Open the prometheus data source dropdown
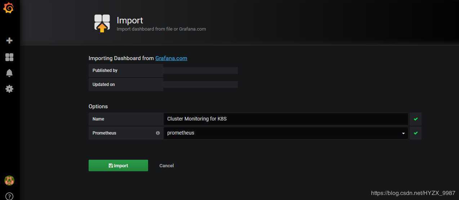Image resolution: width=459 pixels, height=200 pixels. (286, 133)
